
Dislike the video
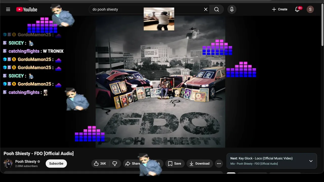[x=115, y=164]
